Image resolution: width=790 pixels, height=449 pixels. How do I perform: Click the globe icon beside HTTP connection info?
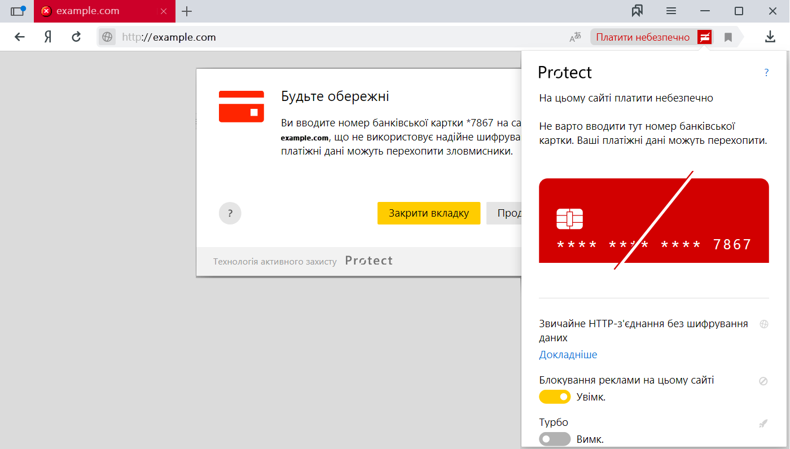[x=764, y=324]
